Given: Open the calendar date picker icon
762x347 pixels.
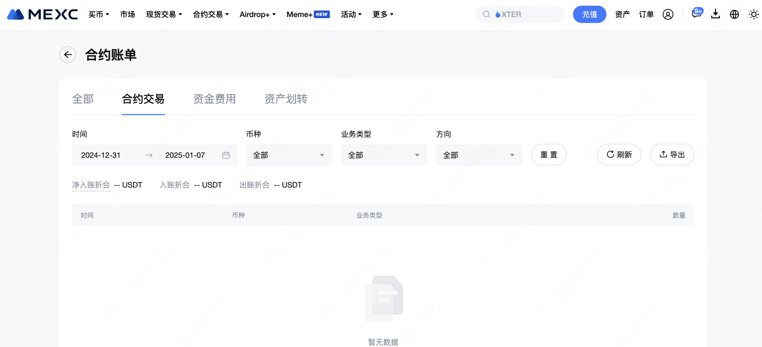Looking at the screenshot, I should tap(226, 155).
